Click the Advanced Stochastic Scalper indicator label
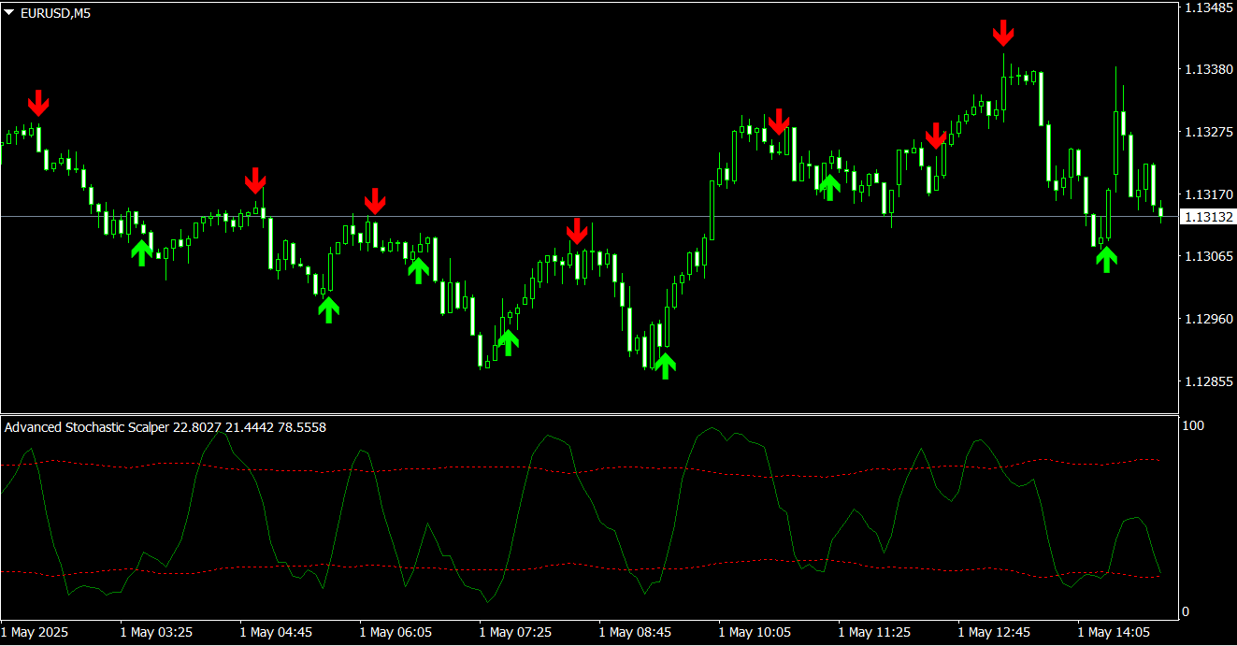The image size is (1237, 646). (x=165, y=427)
